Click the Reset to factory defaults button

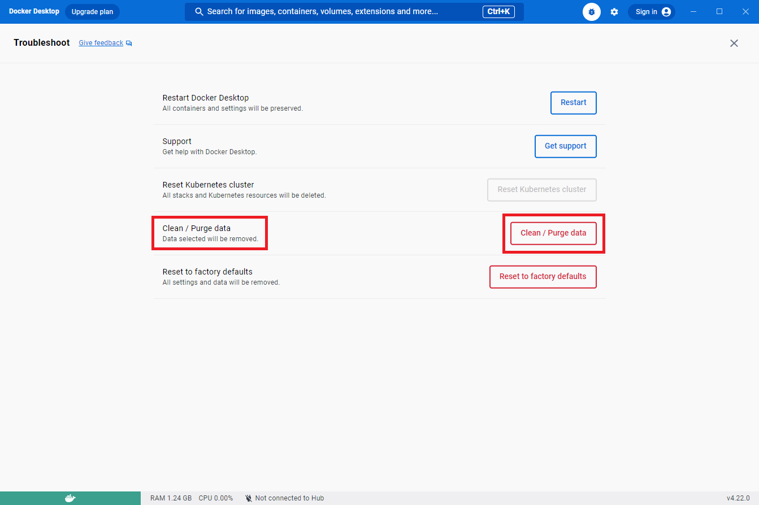click(x=543, y=277)
